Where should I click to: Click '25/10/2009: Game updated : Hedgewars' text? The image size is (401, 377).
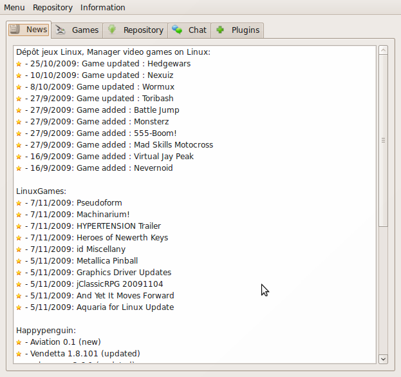(x=111, y=64)
